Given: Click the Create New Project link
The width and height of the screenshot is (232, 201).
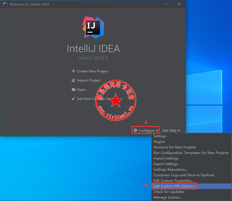Looking at the screenshot, I should [x=92, y=71].
